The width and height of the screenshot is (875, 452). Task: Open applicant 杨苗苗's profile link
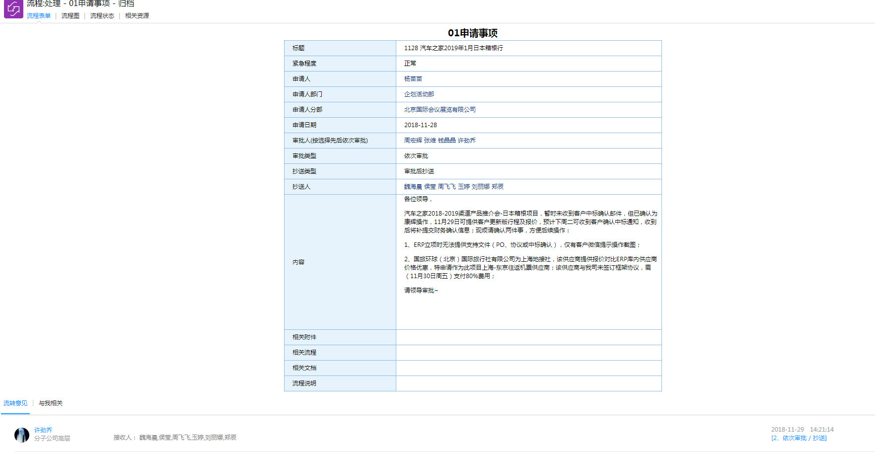click(413, 79)
